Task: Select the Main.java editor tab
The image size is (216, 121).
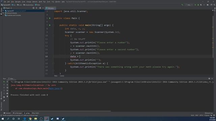Action: [x=50, y=8]
